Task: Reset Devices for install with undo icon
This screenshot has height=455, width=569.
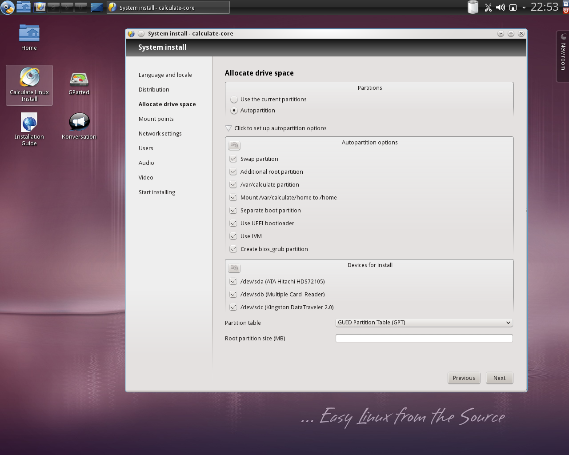Action: coord(234,268)
